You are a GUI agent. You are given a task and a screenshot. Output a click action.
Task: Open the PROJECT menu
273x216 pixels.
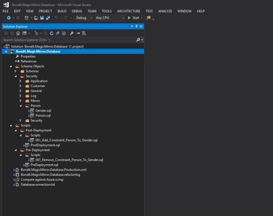tap(45, 11)
